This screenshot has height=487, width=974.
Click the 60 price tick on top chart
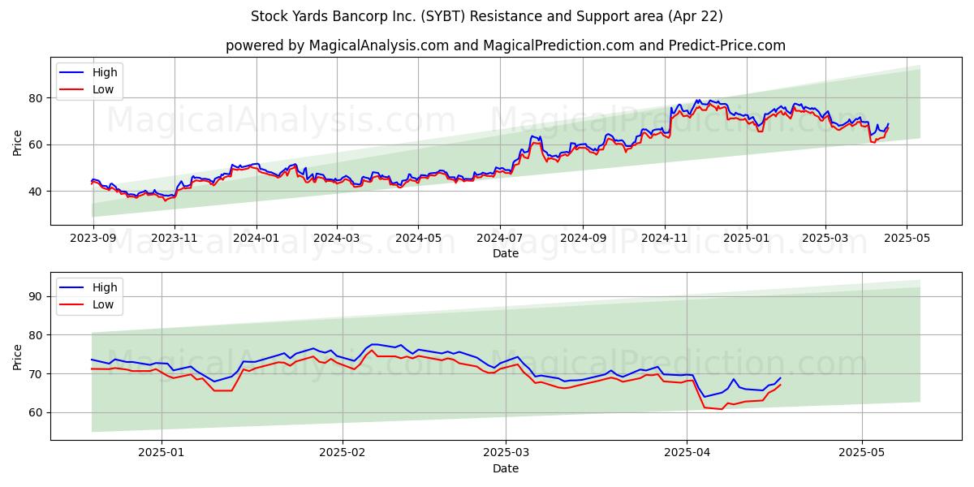37,144
